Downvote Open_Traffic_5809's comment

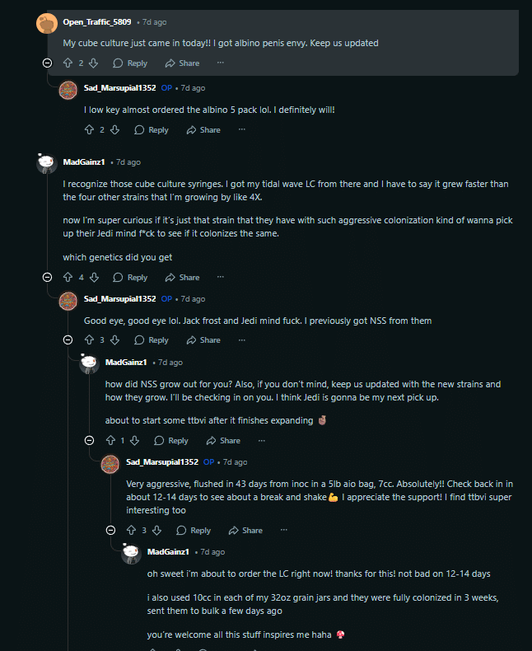point(93,63)
